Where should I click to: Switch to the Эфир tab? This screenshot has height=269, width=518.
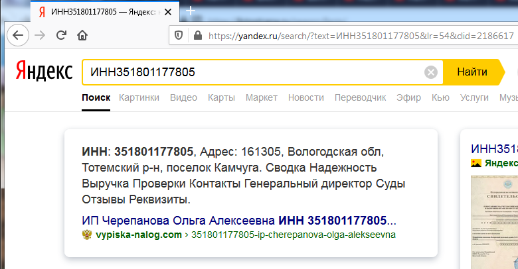pos(408,98)
